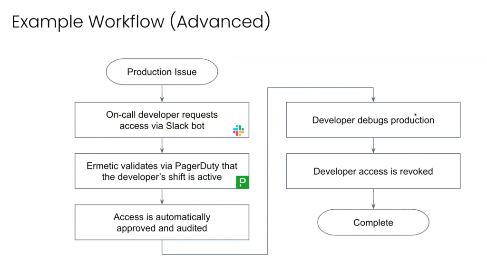Click the green PagerDuty logo icon

243,182
